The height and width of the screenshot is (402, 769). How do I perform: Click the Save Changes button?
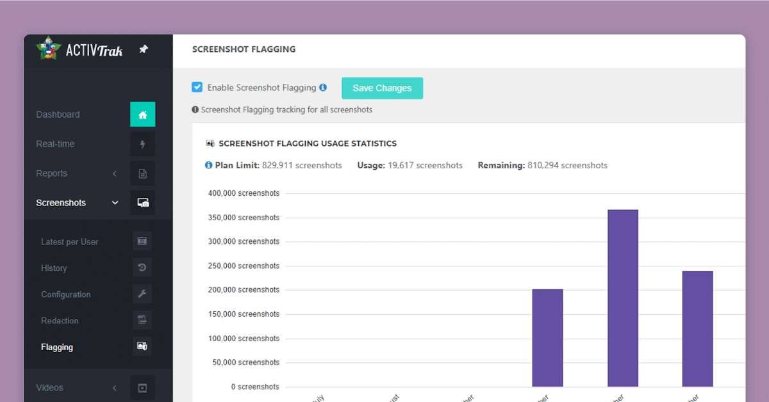pyautogui.click(x=382, y=88)
